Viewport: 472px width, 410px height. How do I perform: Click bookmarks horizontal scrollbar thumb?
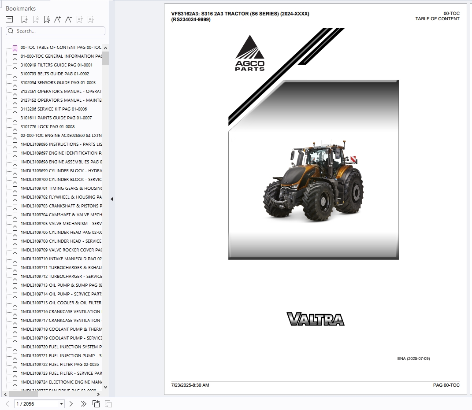pyautogui.click(x=23, y=394)
